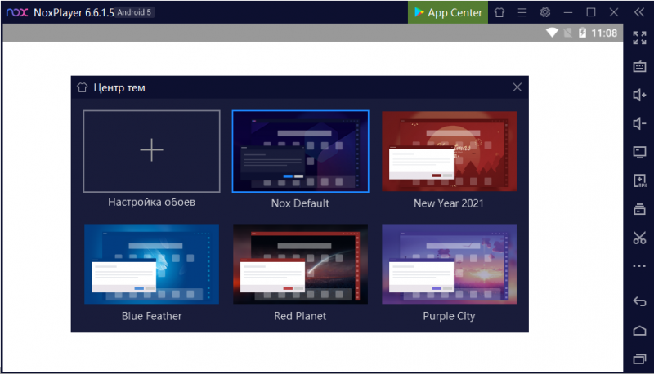
Task: Click the 11:08 clock in status bar
Action: click(x=604, y=33)
